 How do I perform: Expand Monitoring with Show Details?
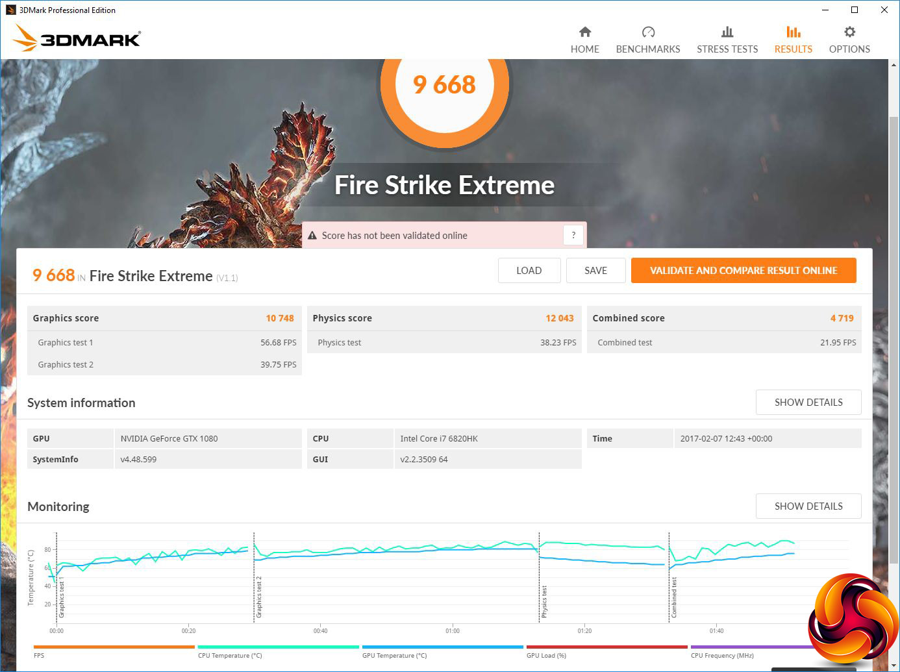(x=808, y=506)
